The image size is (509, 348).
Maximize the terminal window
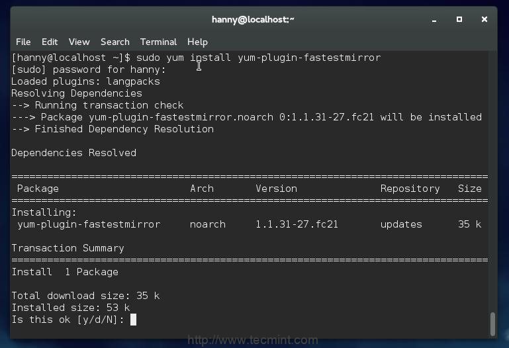(x=459, y=20)
